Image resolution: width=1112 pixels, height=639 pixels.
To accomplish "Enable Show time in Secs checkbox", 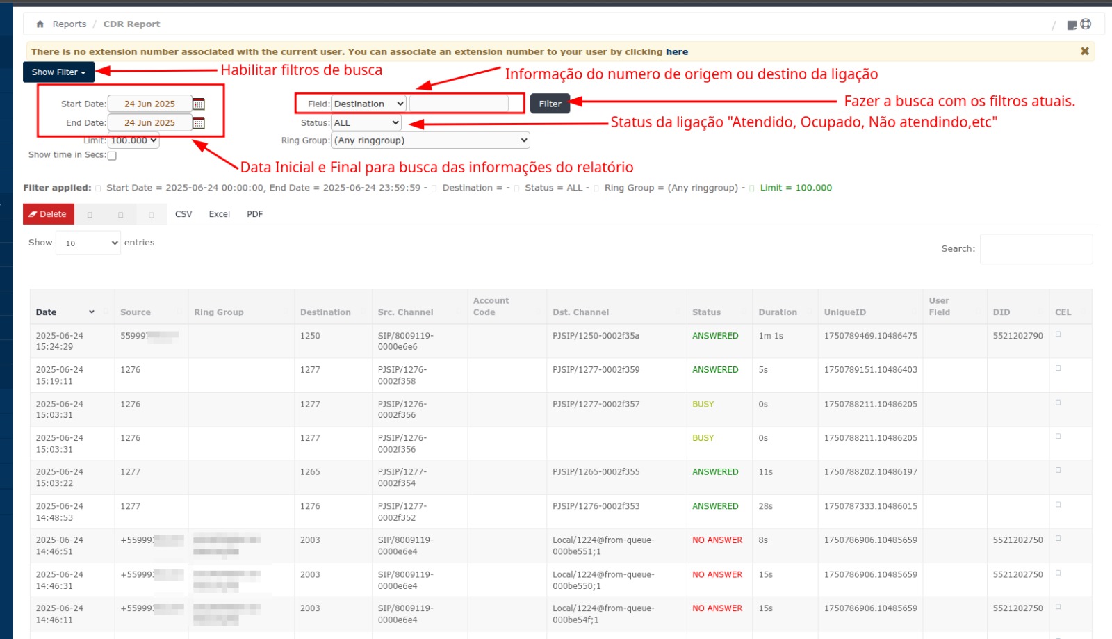I will pyautogui.click(x=112, y=156).
